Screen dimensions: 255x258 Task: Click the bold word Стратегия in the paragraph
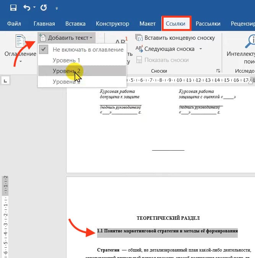(x=108, y=250)
